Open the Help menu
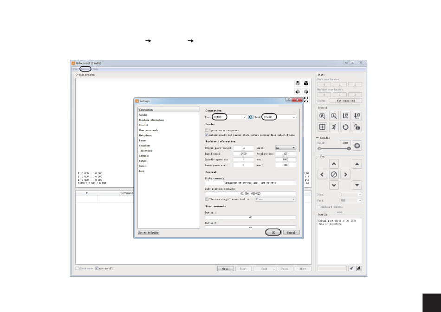The image size is (441, 312). (95, 69)
